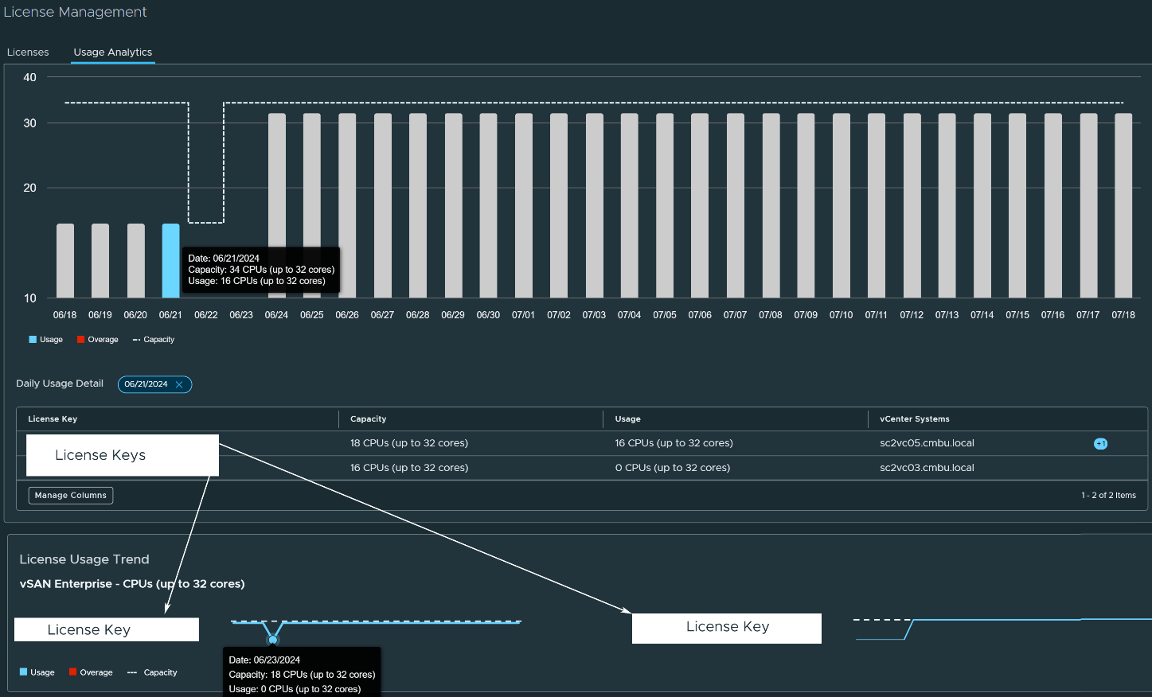Open the Capacity column header options
This screenshot has height=697, width=1152.
pos(366,419)
